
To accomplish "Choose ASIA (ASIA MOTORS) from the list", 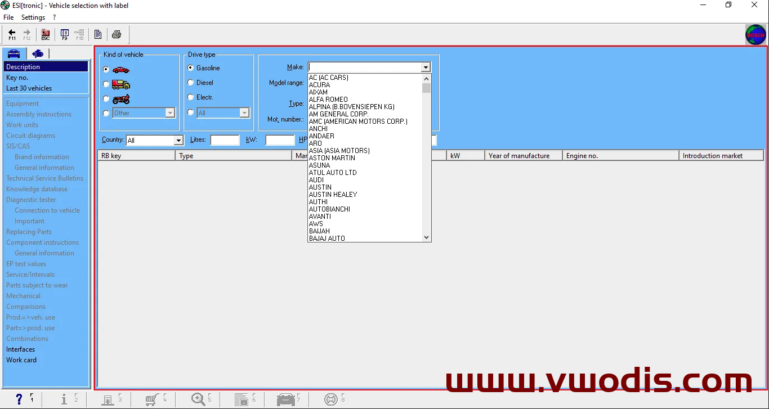I will [x=339, y=151].
